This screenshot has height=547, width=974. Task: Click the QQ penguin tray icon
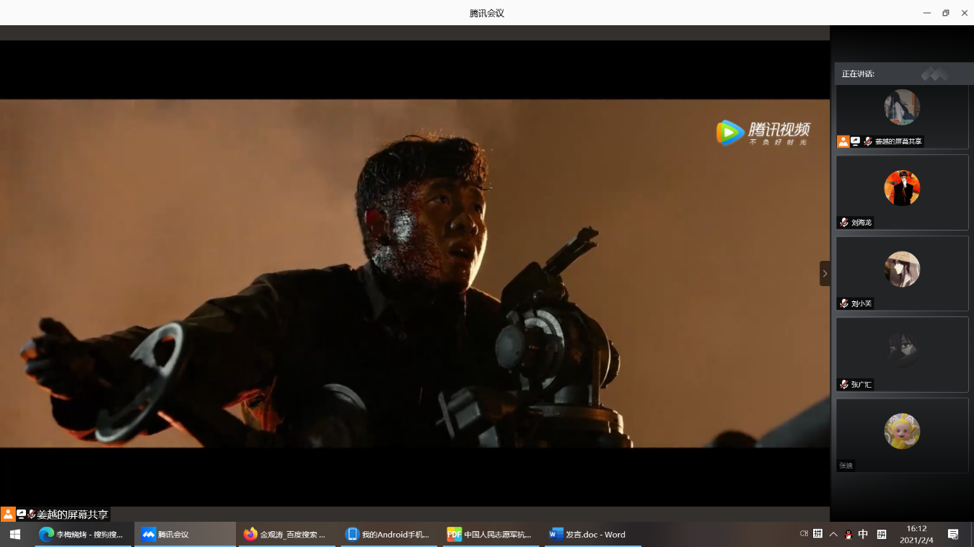tap(848, 534)
